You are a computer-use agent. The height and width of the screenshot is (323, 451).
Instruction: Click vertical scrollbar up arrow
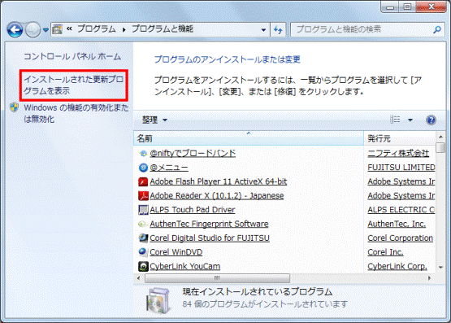click(x=440, y=136)
